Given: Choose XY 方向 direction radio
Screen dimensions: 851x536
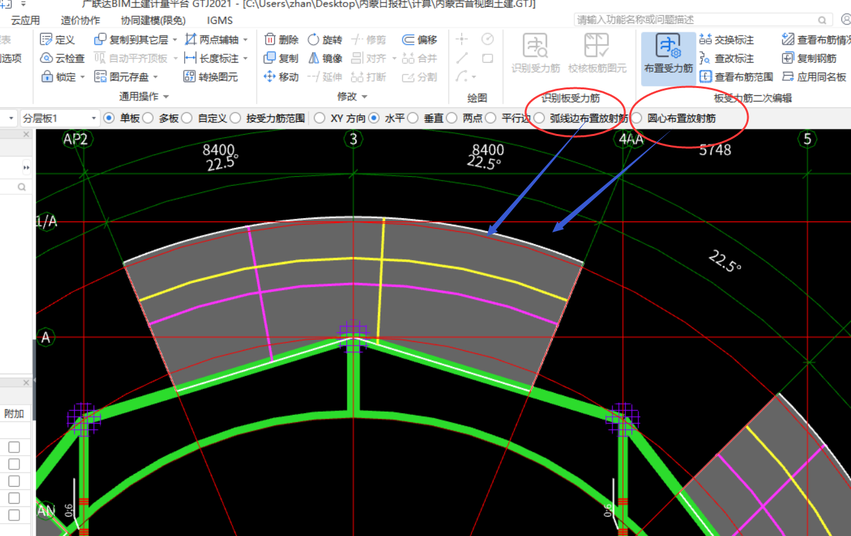Looking at the screenshot, I should click(x=319, y=118).
